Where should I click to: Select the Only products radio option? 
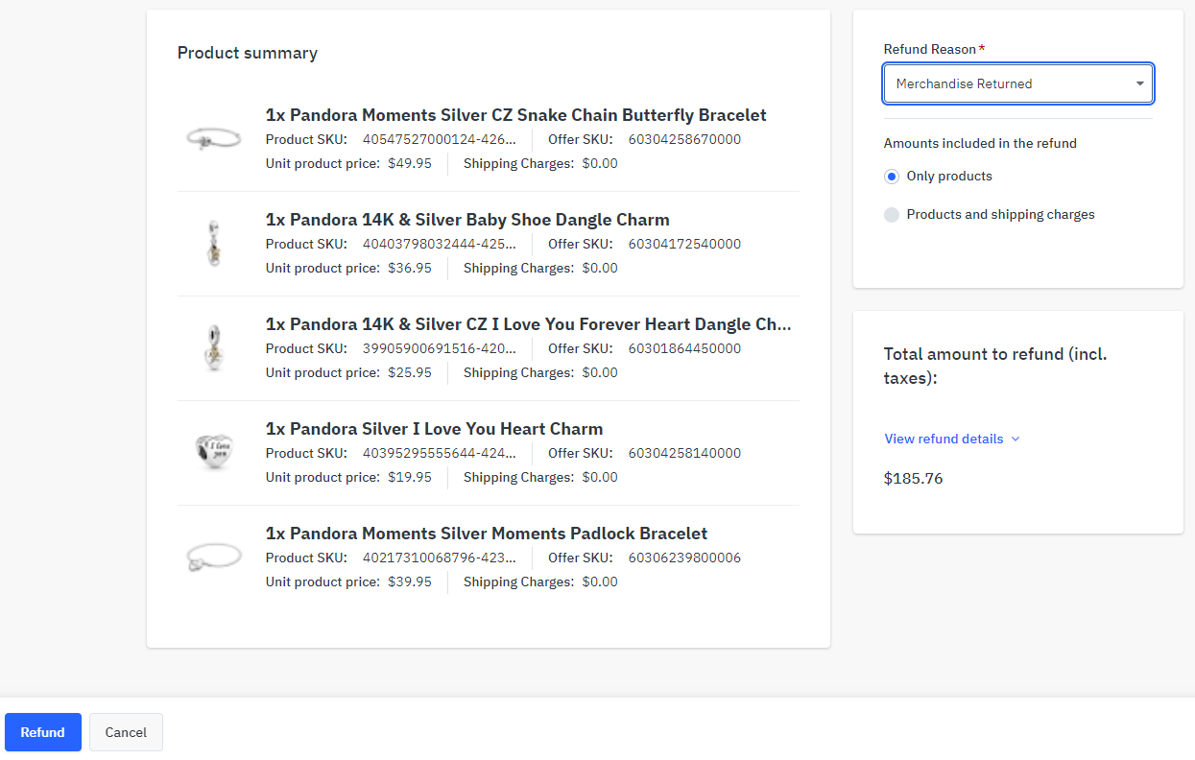tap(892, 177)
